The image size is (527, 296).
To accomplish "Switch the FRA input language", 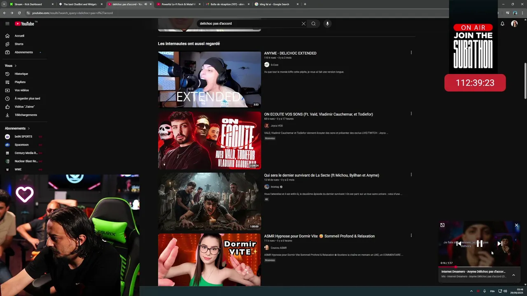I will tap(492, 291).
